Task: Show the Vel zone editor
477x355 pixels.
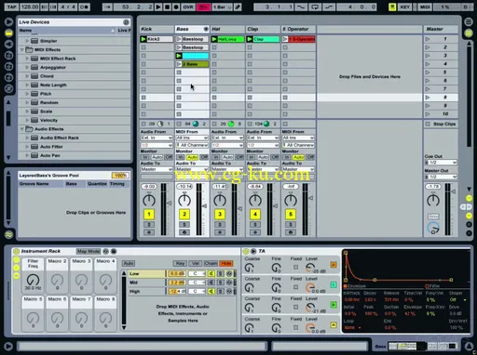Action: 196,263
